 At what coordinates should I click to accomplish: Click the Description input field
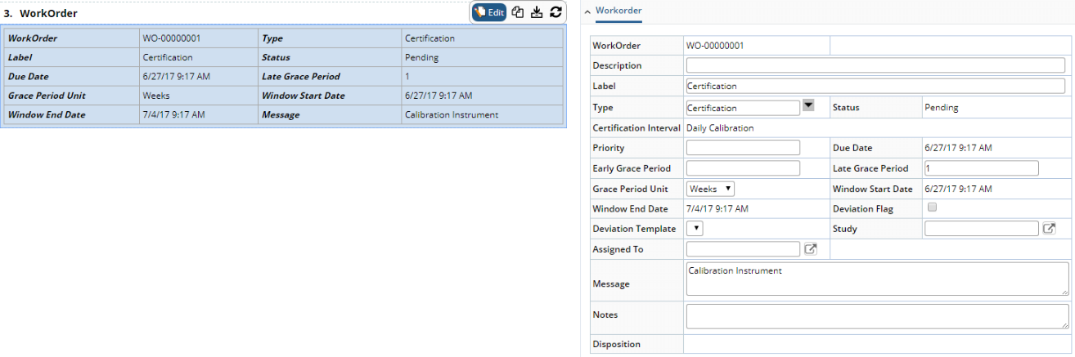pyautogui.click(x=875, y=65)
